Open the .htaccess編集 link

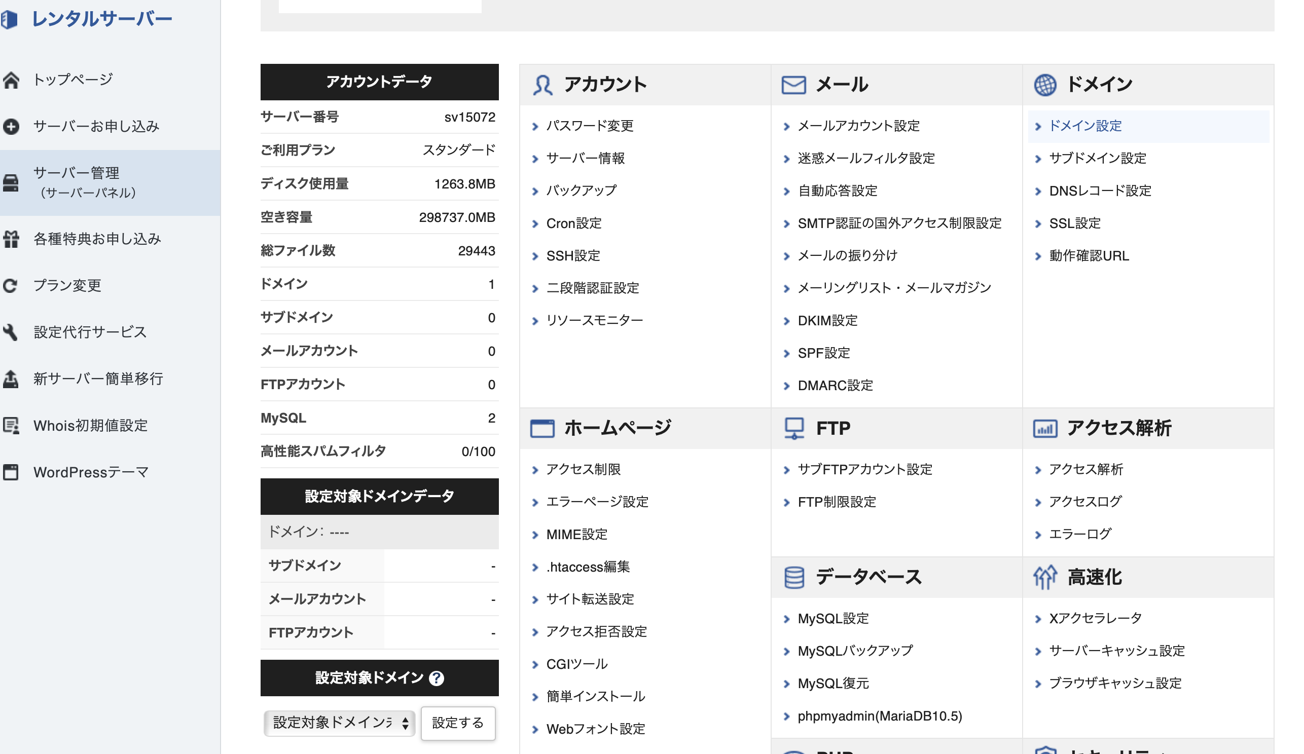click(x=588, y=567)
